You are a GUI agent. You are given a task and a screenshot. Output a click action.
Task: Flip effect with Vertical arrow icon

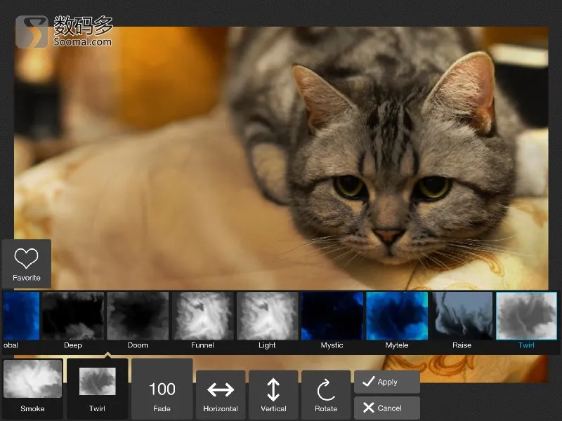pos(273,395)
